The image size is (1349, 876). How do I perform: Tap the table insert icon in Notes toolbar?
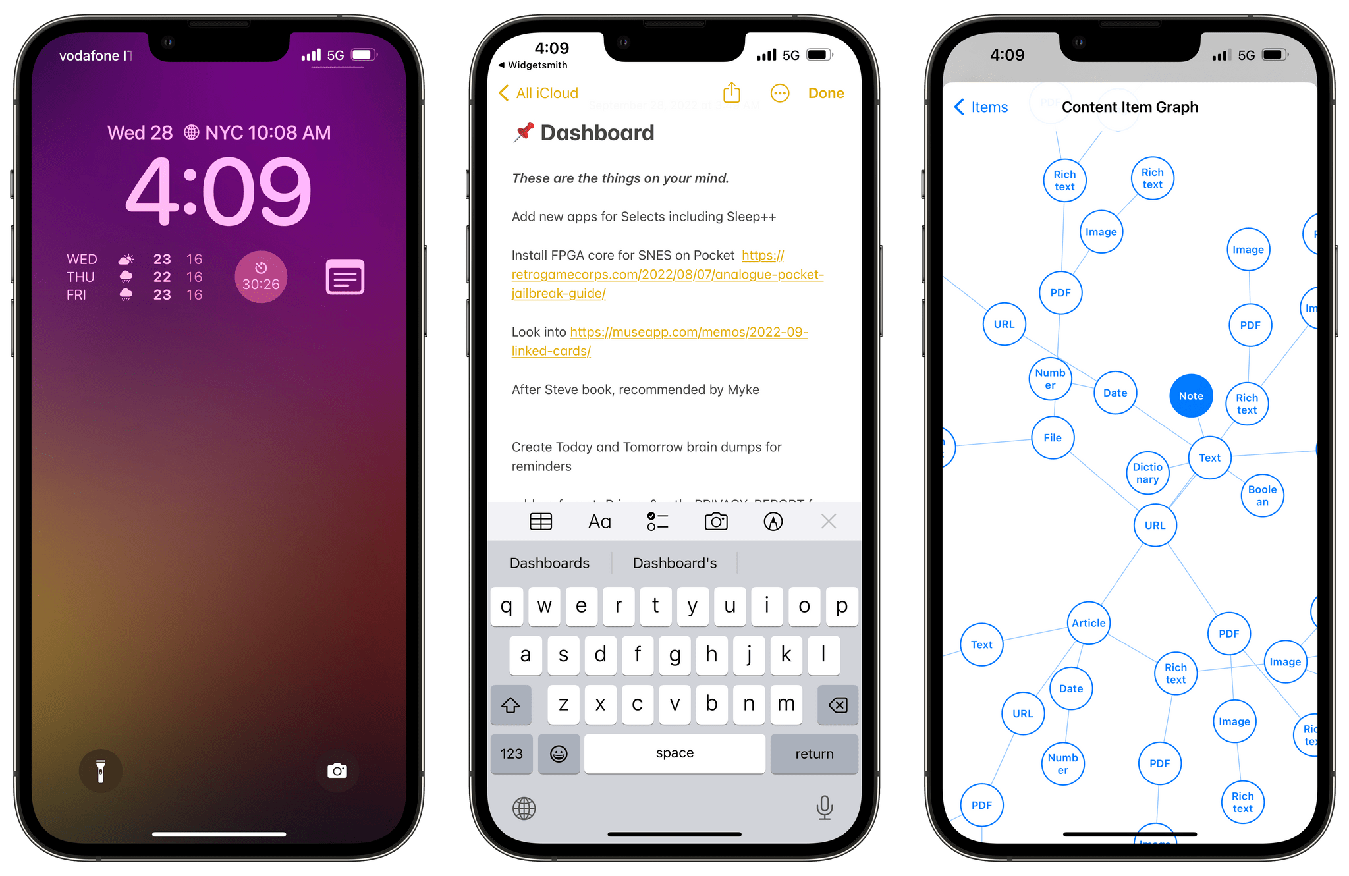[541, 522]
